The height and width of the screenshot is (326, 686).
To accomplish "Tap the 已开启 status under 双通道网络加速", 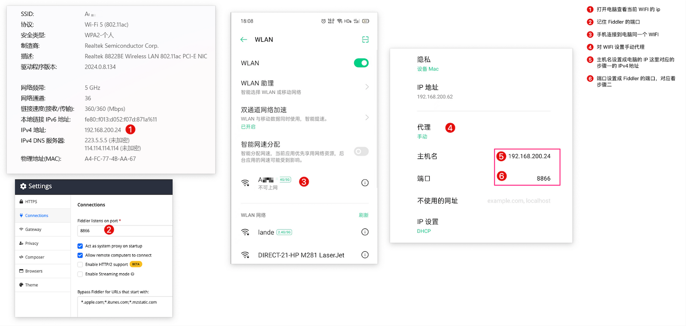I will pyautogui.click(x=248, y=127).
